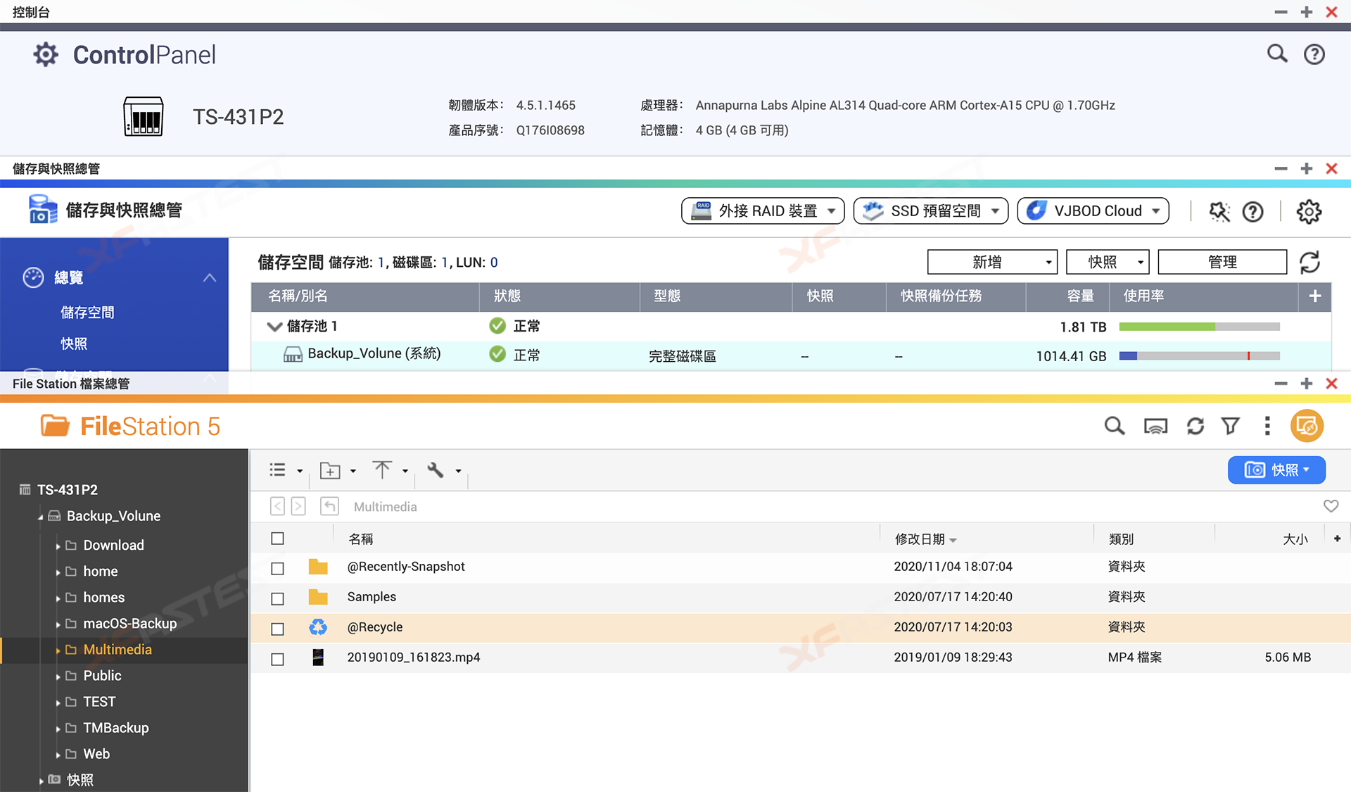Viewport: 1351px width, 792px height.
Task: Click the favorites heart icon
Action: (x=1331, y=506)
